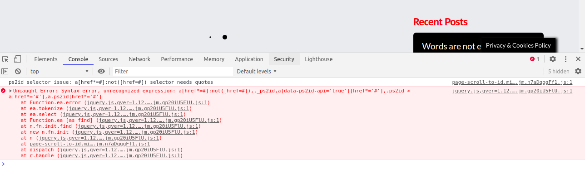Click the red error count badge
Viewport: 585px width, 174px height.
click(x=535, y=59)
